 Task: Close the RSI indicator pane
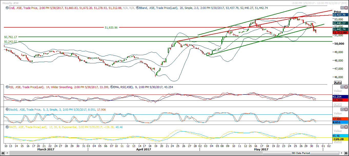tap(346, 87)
